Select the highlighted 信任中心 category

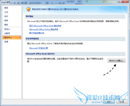pos(12,37)
